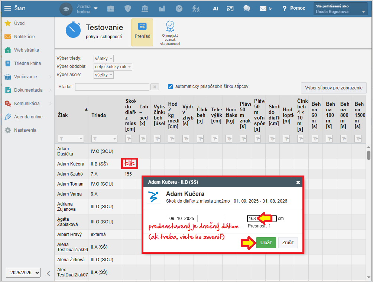This screenshot has height=282, width=373.
Task: Click the date field in dialog
Action: click(182, 219)
